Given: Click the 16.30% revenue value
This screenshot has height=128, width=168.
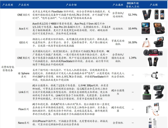Looking at the screenshot, I should [x=133, y=43].
